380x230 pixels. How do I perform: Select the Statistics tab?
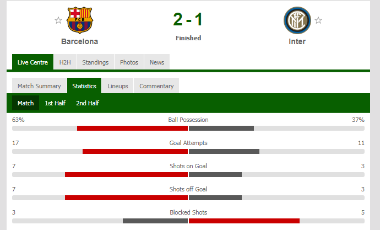(x=84, y=86)
